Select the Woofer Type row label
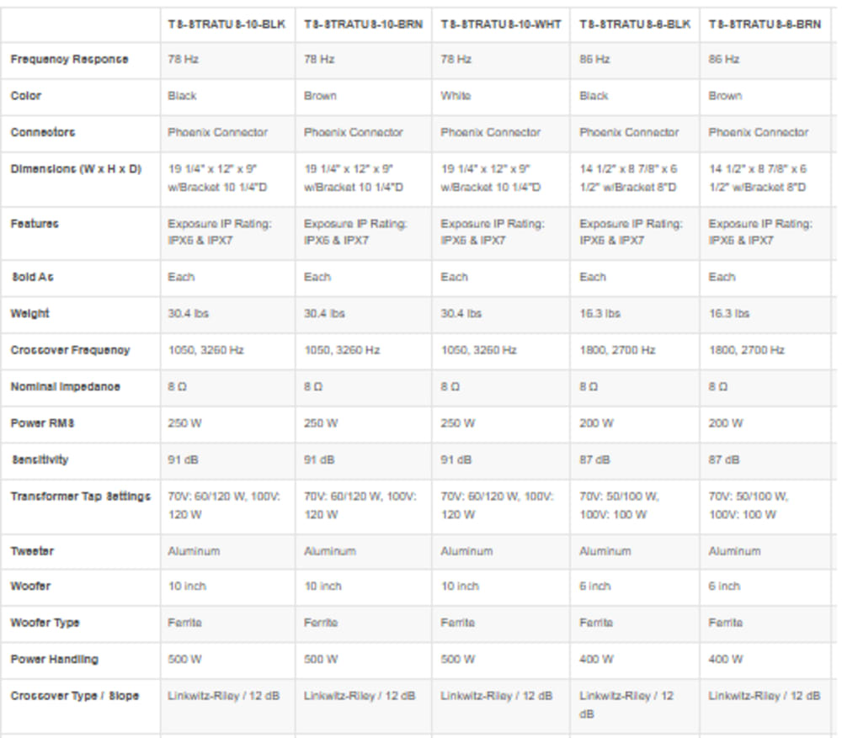The image size is (842, 738). click(45, 624)
